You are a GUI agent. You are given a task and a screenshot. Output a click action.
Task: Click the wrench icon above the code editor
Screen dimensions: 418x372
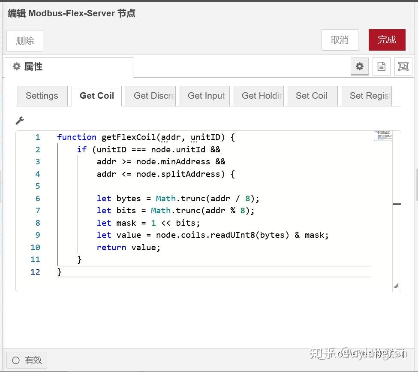coord(20,121)
